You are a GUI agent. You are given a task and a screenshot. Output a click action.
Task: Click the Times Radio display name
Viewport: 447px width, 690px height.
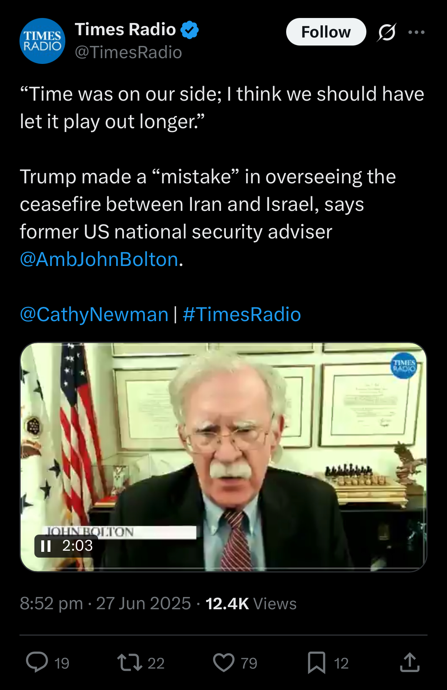[x=125, y=29]
